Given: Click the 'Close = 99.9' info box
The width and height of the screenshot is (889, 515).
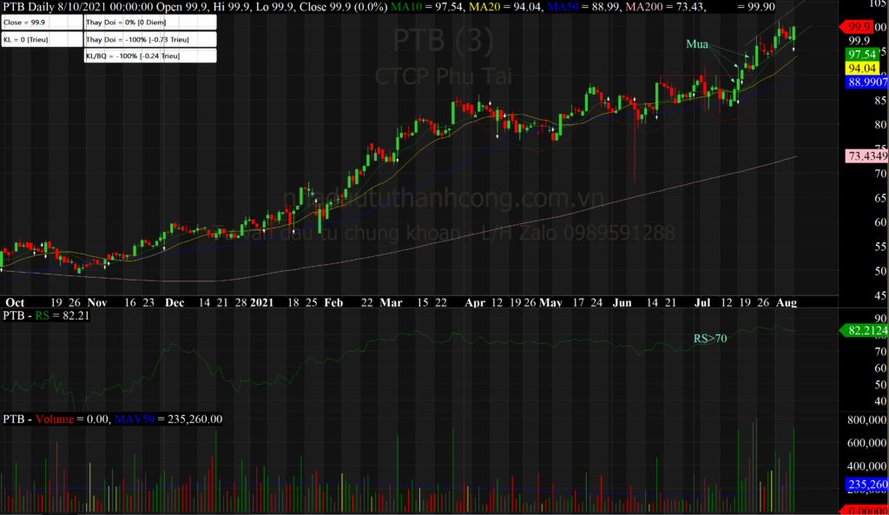Looking at the screenshot, I should (x=42, y=22).
